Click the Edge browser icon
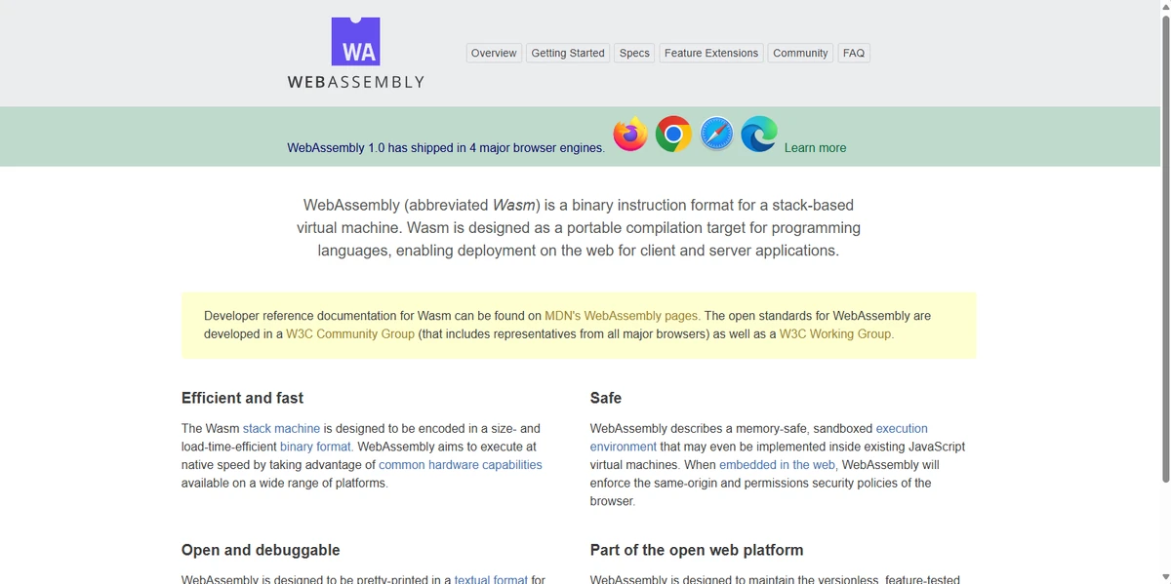The height and width of the screenshot is (584, 1171). (758, 135)
